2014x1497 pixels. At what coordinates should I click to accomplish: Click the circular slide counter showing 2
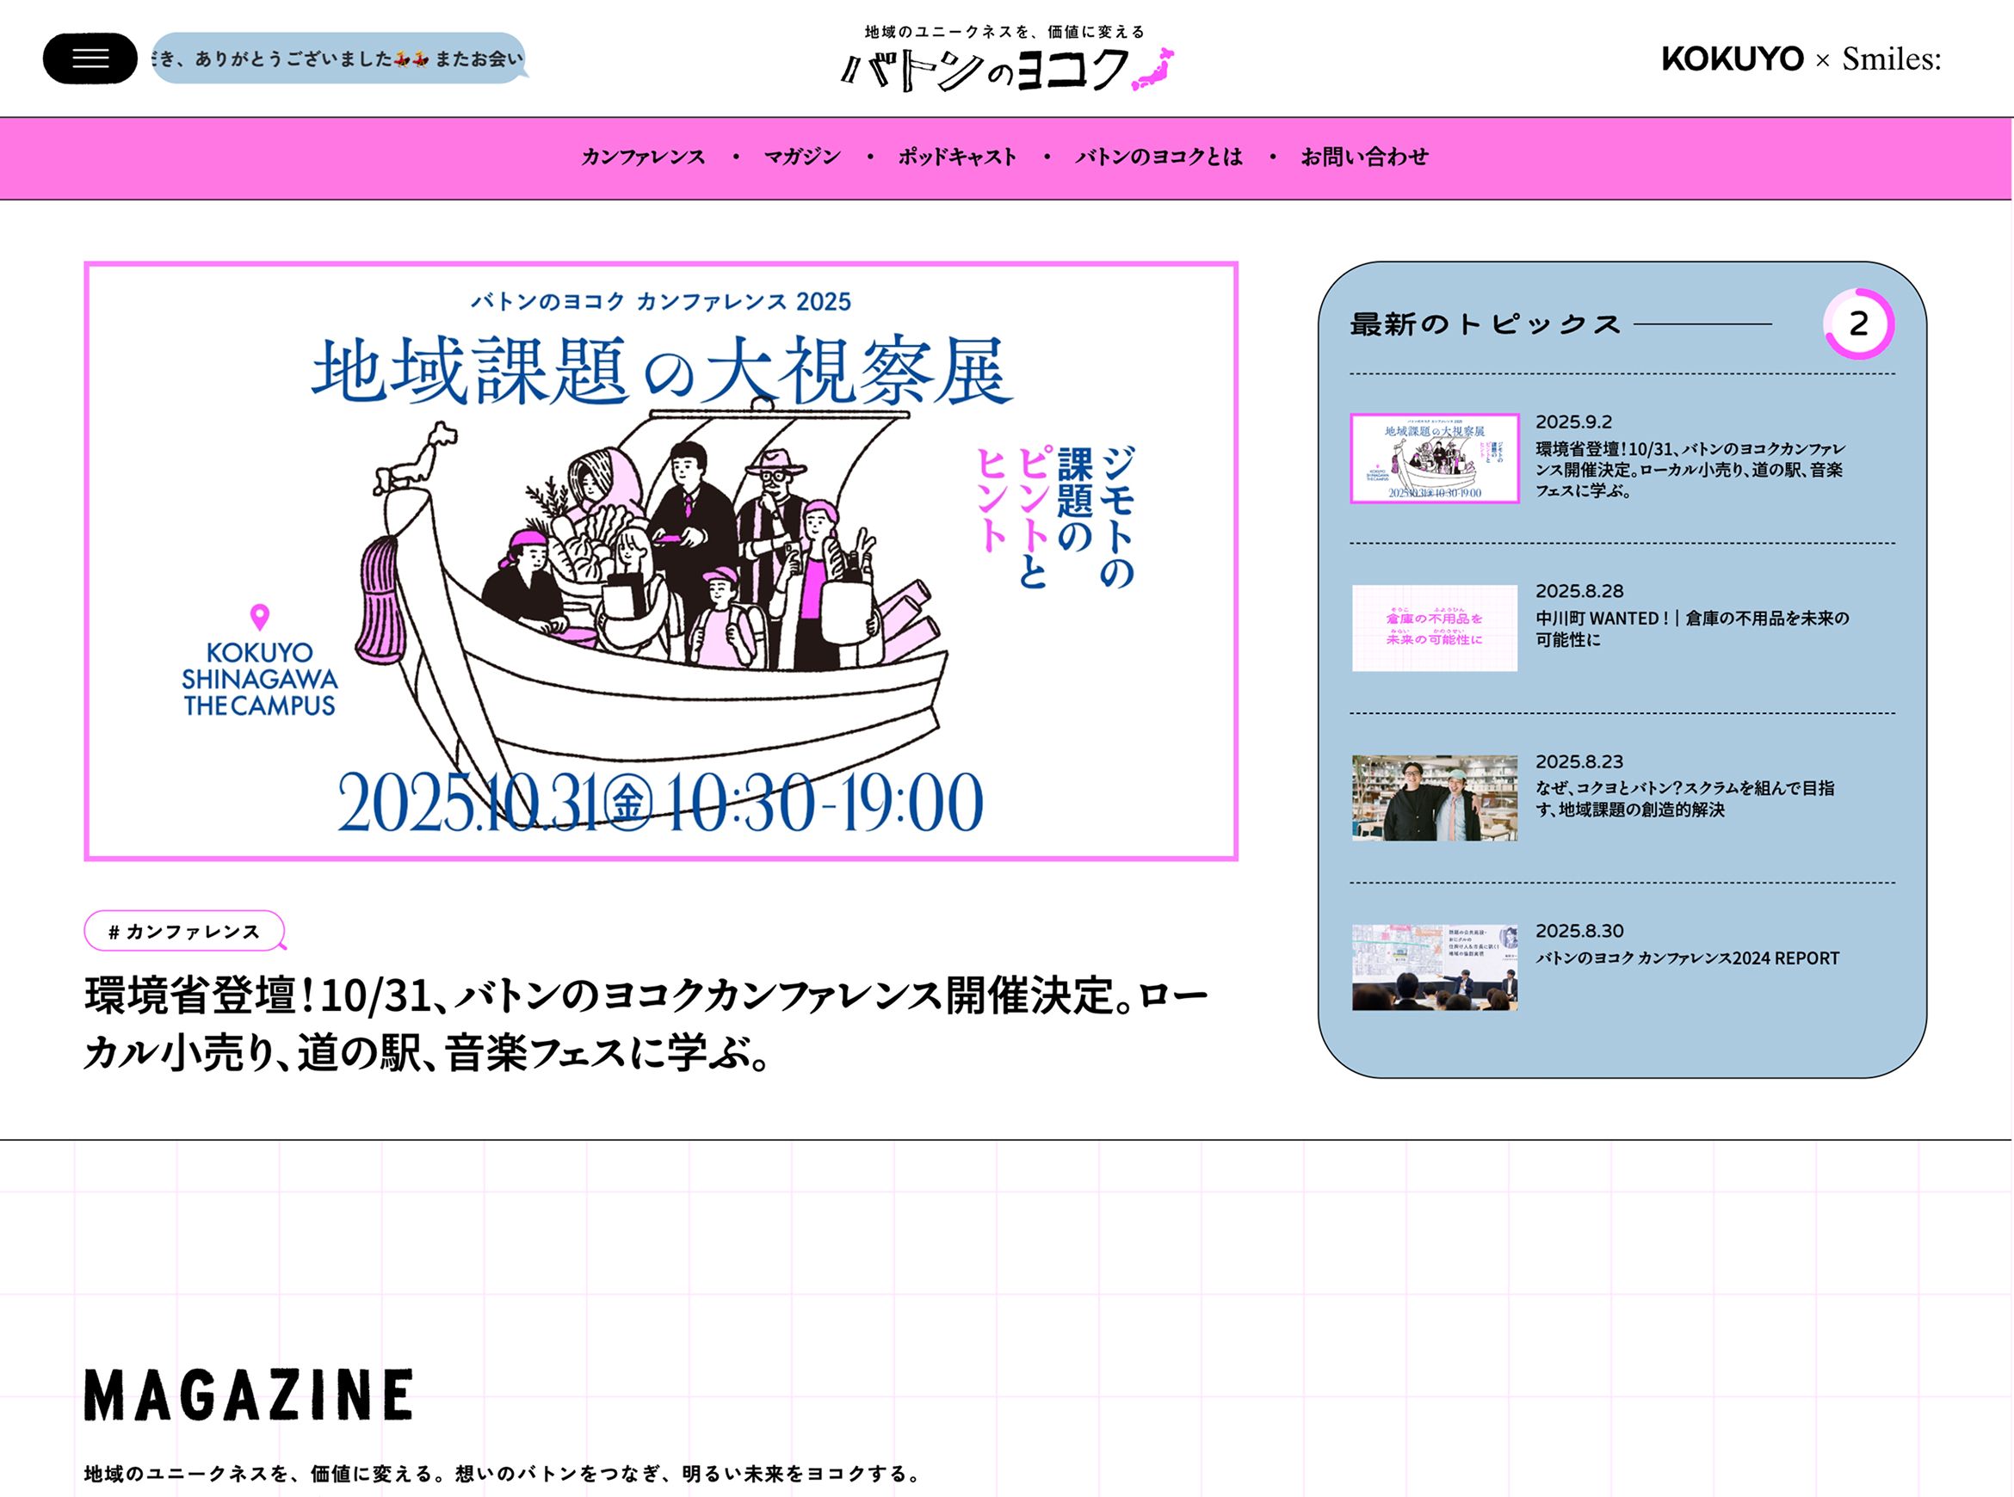coord(1858,323)
